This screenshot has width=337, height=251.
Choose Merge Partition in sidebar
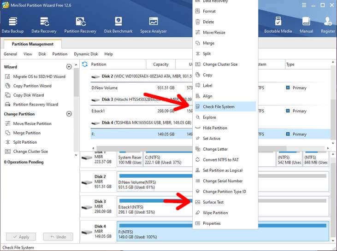[x=23, y=133]
